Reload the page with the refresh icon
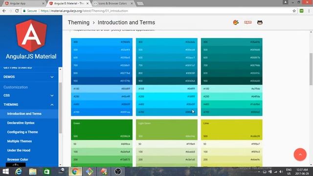The width and height of the screenshot is (313, 176). click(17, 11)
